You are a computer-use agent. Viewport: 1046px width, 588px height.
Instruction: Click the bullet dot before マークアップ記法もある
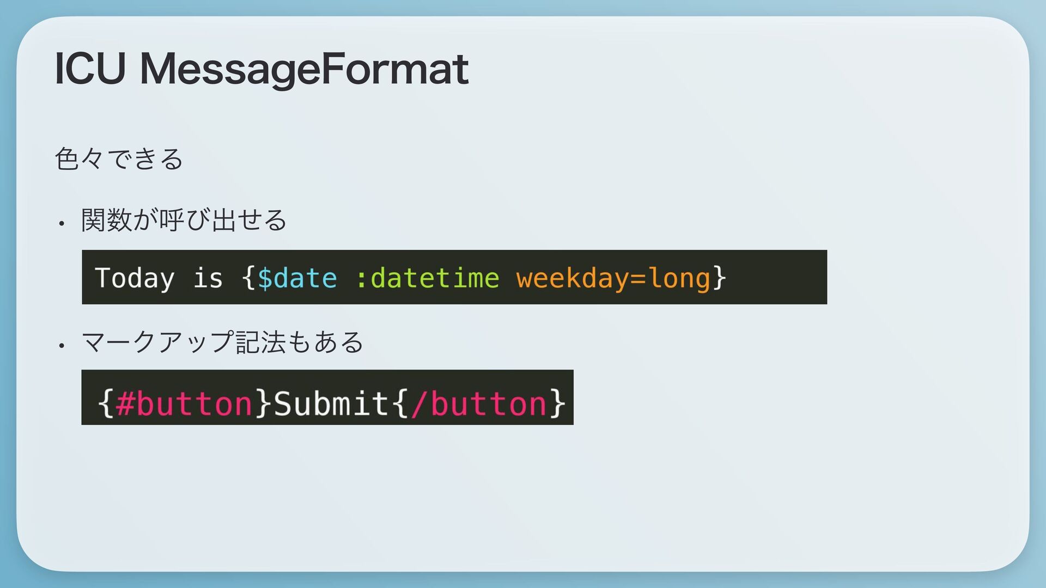point(62,345)
